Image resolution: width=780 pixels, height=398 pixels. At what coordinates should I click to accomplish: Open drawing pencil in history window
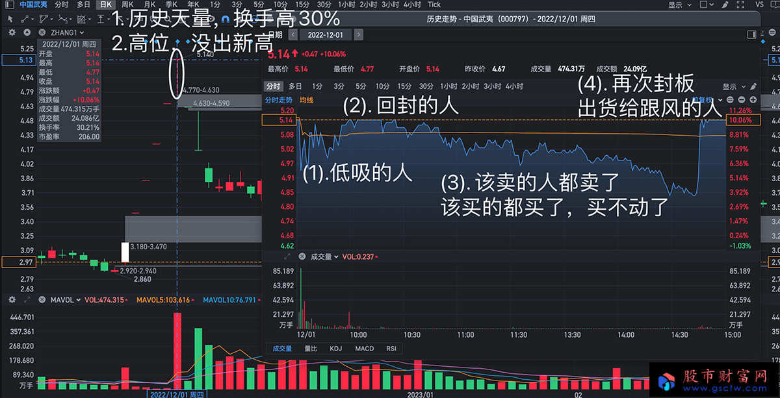[753, 86]
